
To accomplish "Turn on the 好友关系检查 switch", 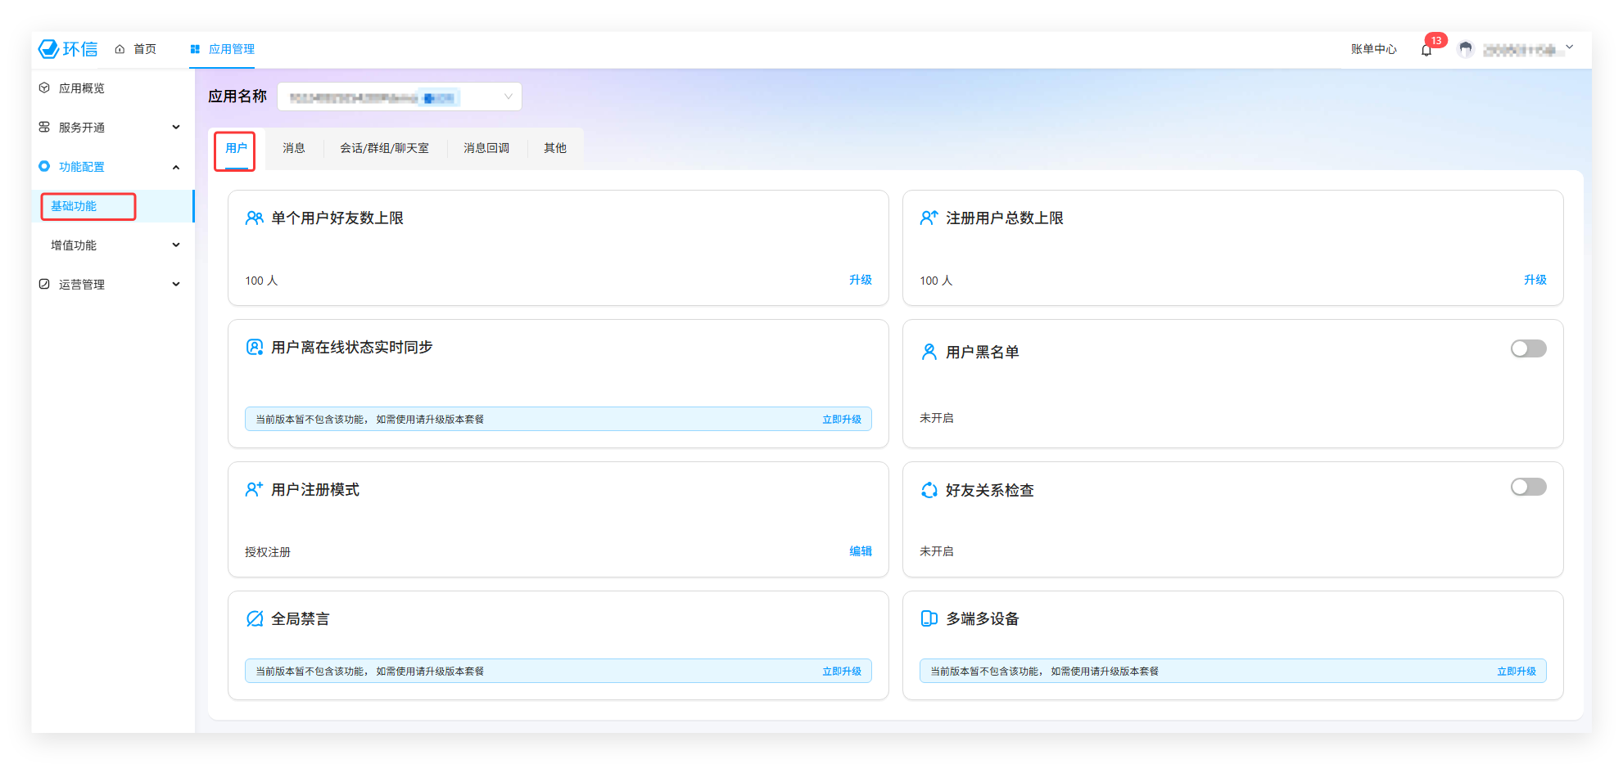I will click(x=1528, y=488).
